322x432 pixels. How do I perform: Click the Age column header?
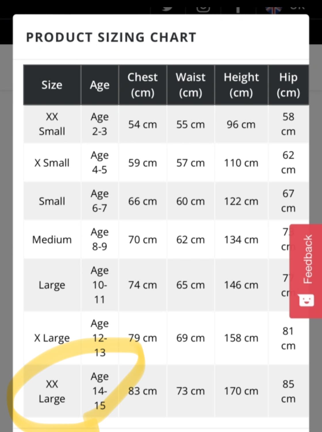(100, 85)
